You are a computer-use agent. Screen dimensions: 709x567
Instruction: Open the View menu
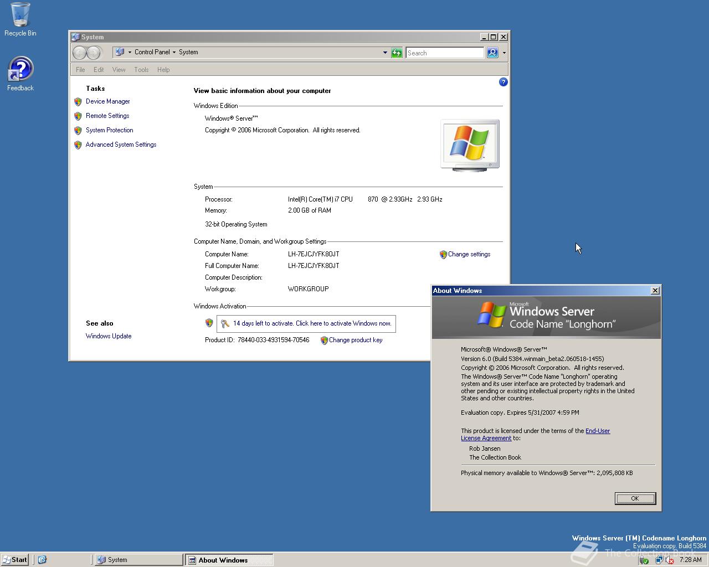pos(119,70)
